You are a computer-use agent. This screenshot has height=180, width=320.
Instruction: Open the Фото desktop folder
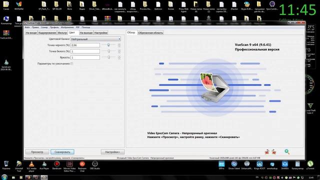(x=69, y=5)
